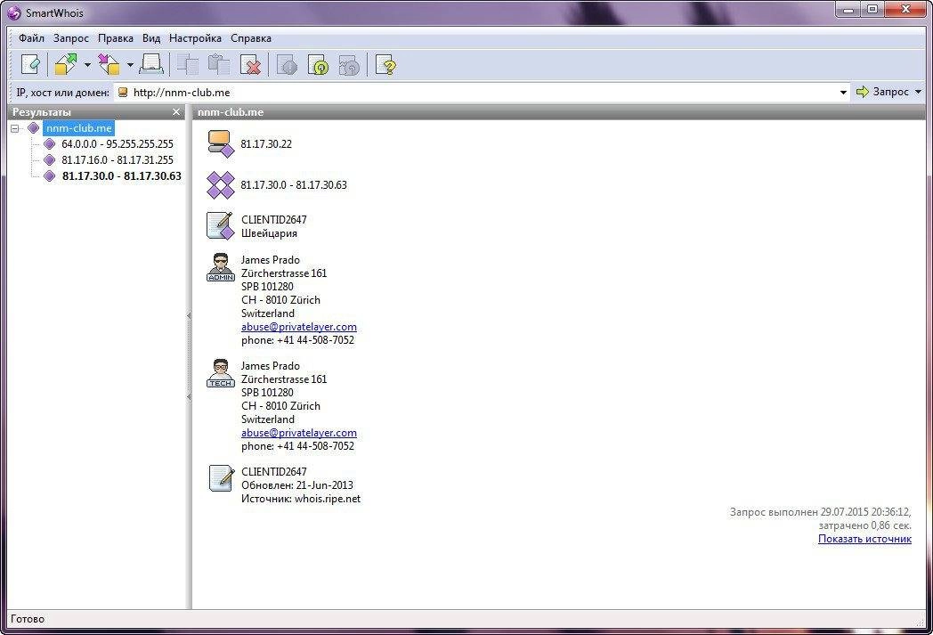
Task: Click the Источник: whois.ripe.net text
Action: coord(301,499)
